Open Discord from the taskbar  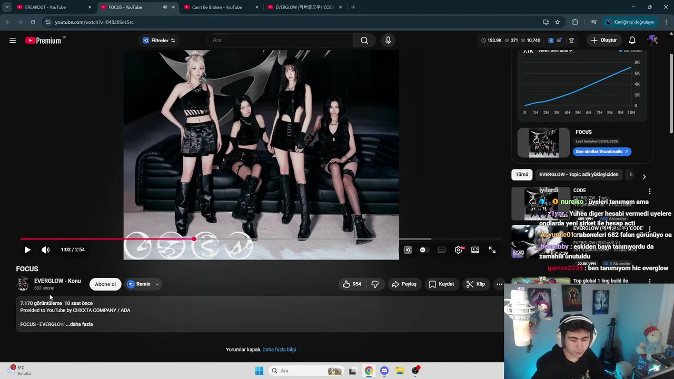(384, 371)
